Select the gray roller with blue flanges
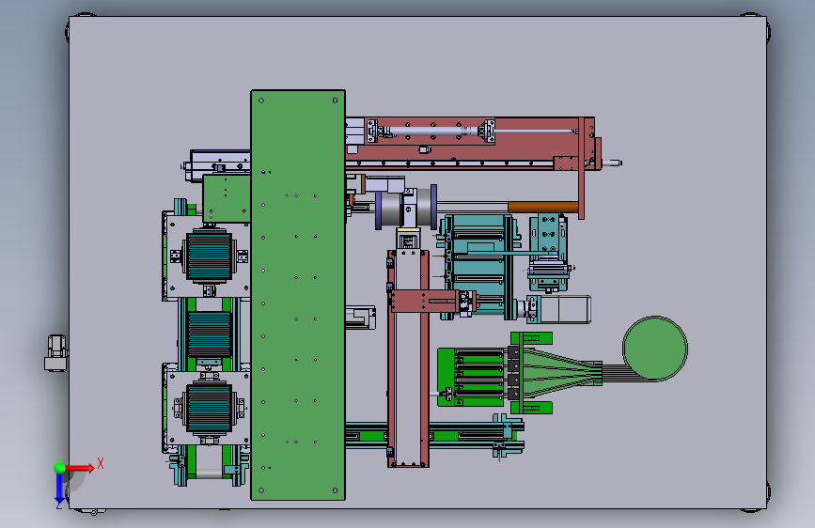The image size is (815, 528). pos(406,207)
